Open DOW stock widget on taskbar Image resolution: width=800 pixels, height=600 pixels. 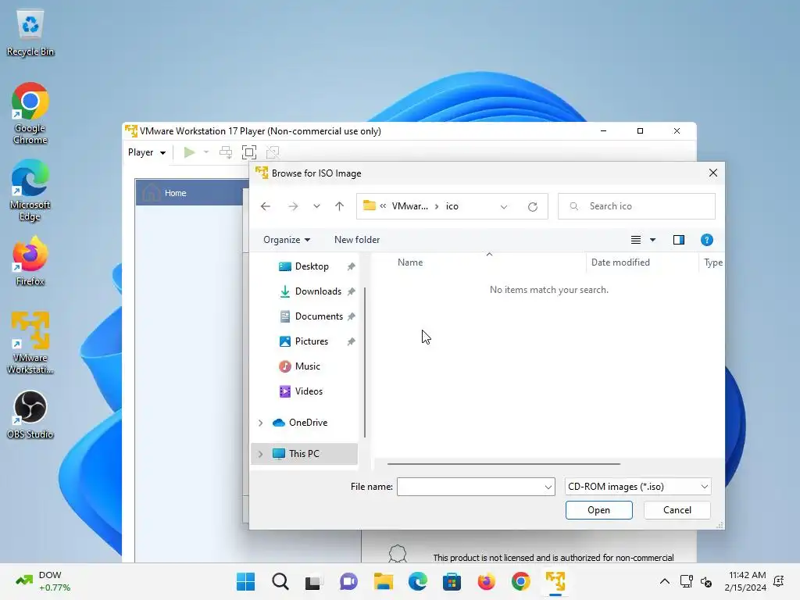click(43, 581)
